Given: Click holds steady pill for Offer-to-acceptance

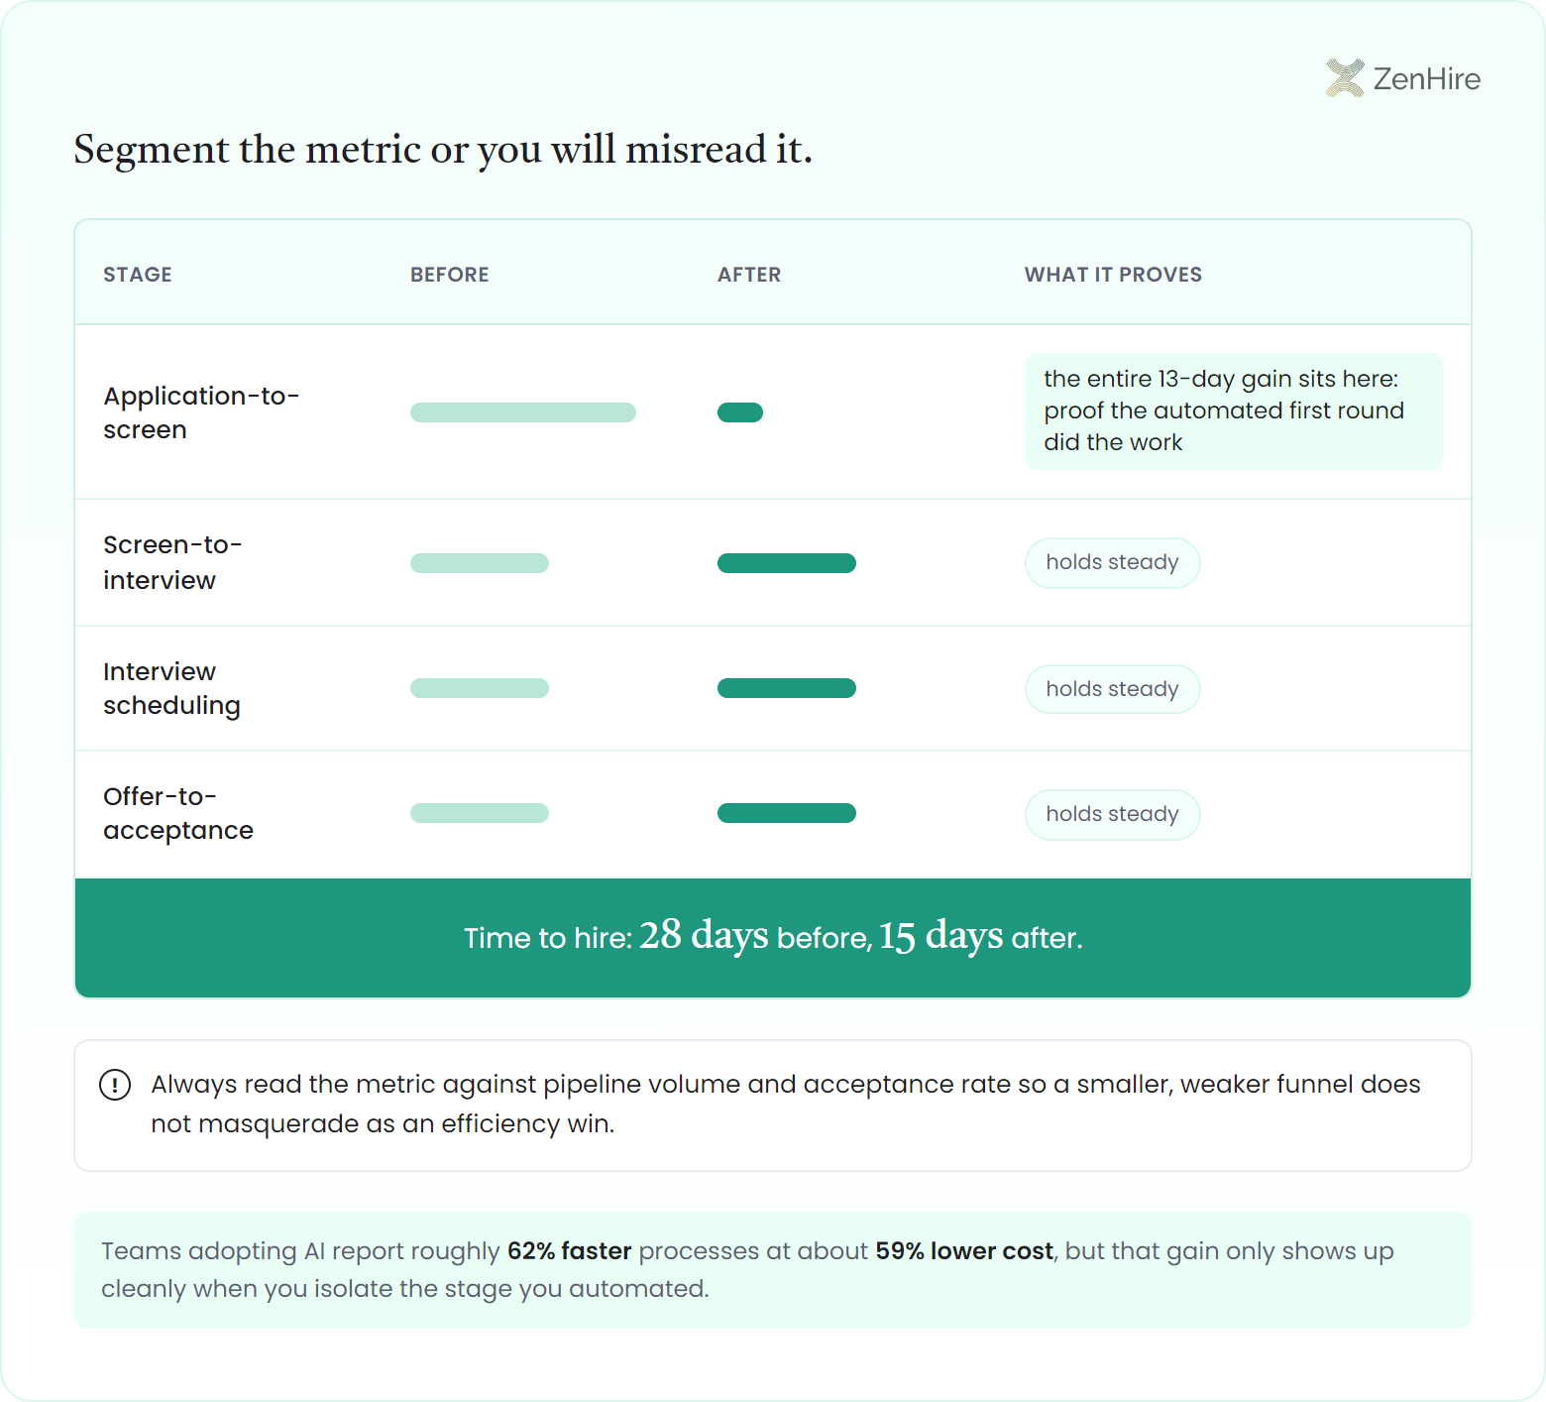Looking at the screenshot, I should click(1113, 815).
